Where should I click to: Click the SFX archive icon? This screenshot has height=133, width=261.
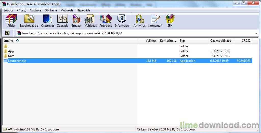(x=170, y=19)
